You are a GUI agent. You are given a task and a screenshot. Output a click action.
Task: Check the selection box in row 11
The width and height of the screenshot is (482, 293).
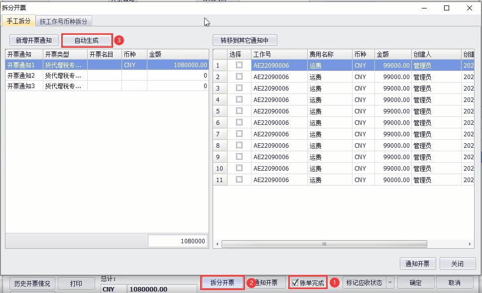[x=239, y=180]
